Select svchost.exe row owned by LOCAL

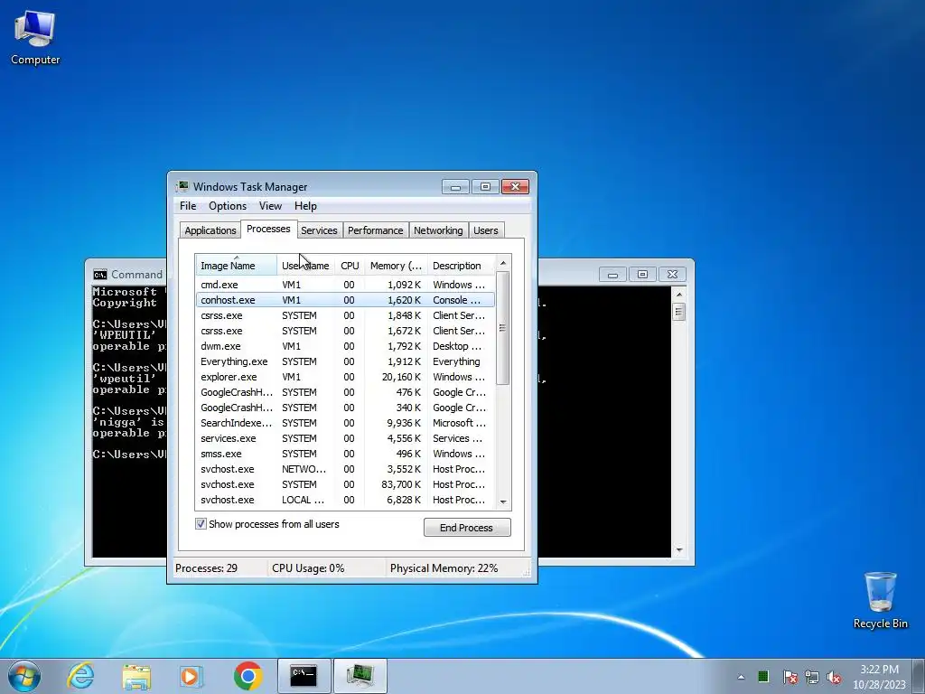tap(345, 499)
